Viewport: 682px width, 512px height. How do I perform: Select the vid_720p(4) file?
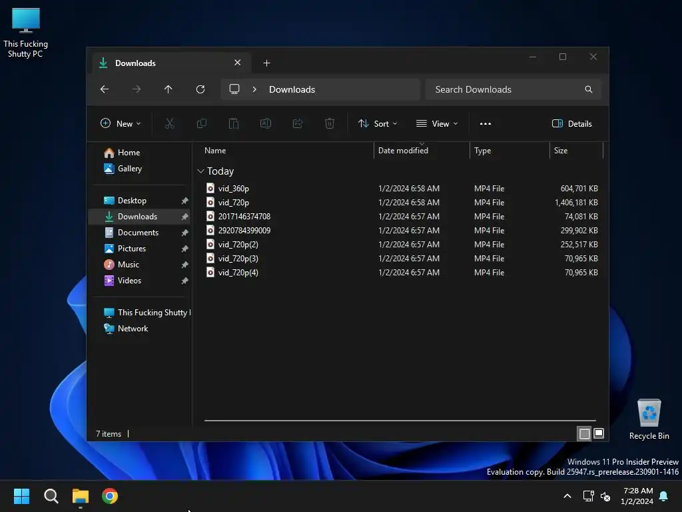pos(400,272)
